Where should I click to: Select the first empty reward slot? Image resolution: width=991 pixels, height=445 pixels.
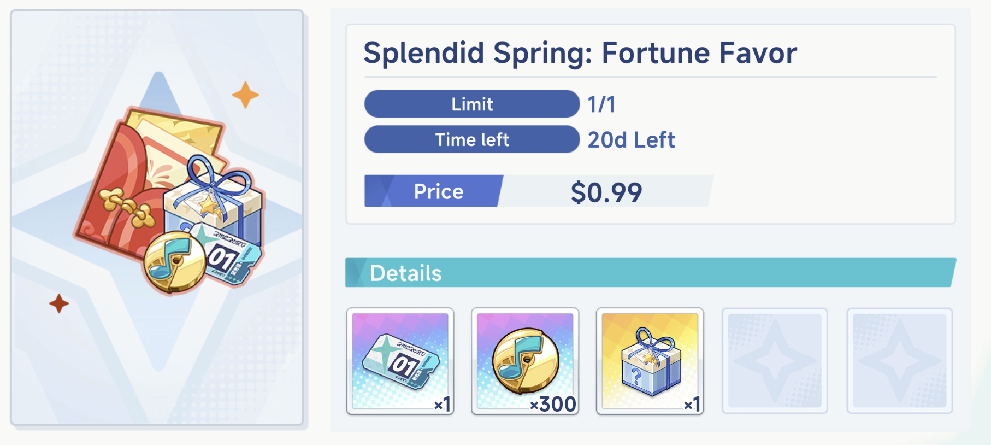click(x=775, y=361)
